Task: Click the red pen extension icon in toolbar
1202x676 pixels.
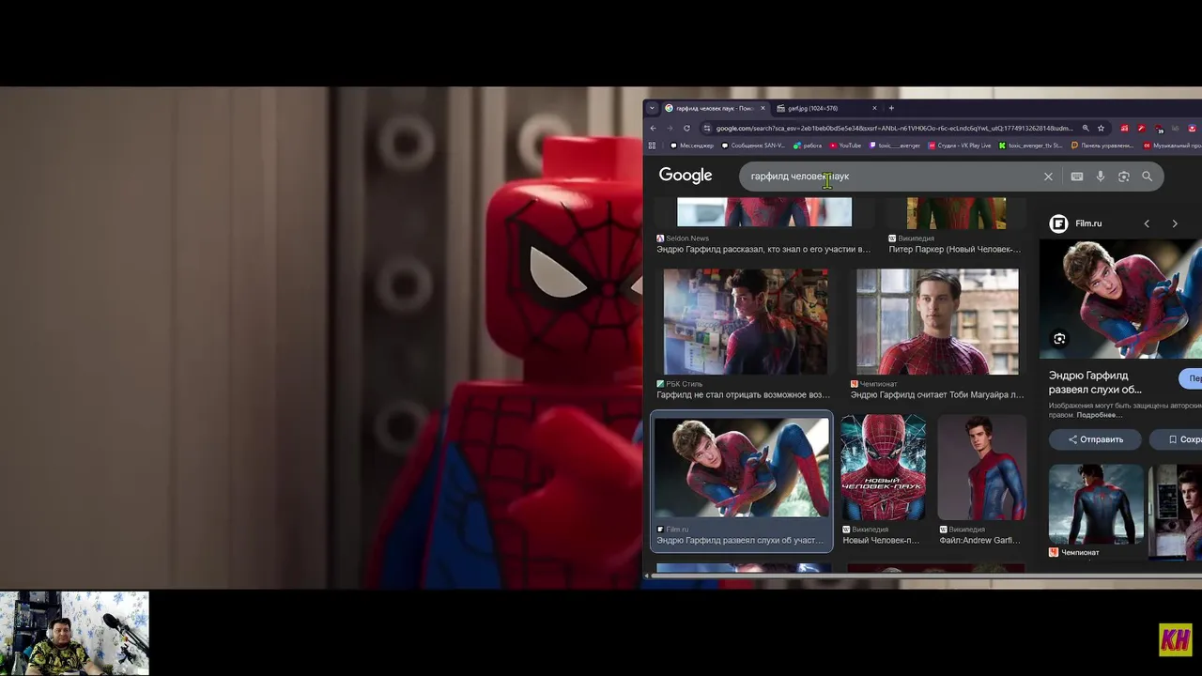Action: [x=1141, y=128]
